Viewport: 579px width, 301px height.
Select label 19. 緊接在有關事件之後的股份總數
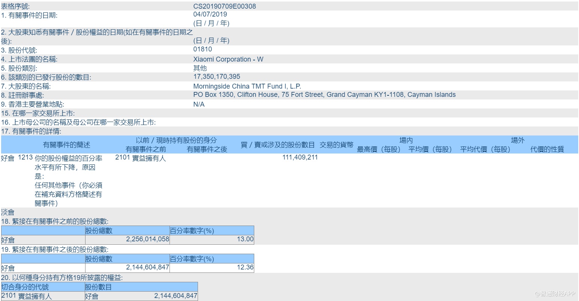[55, 250]
